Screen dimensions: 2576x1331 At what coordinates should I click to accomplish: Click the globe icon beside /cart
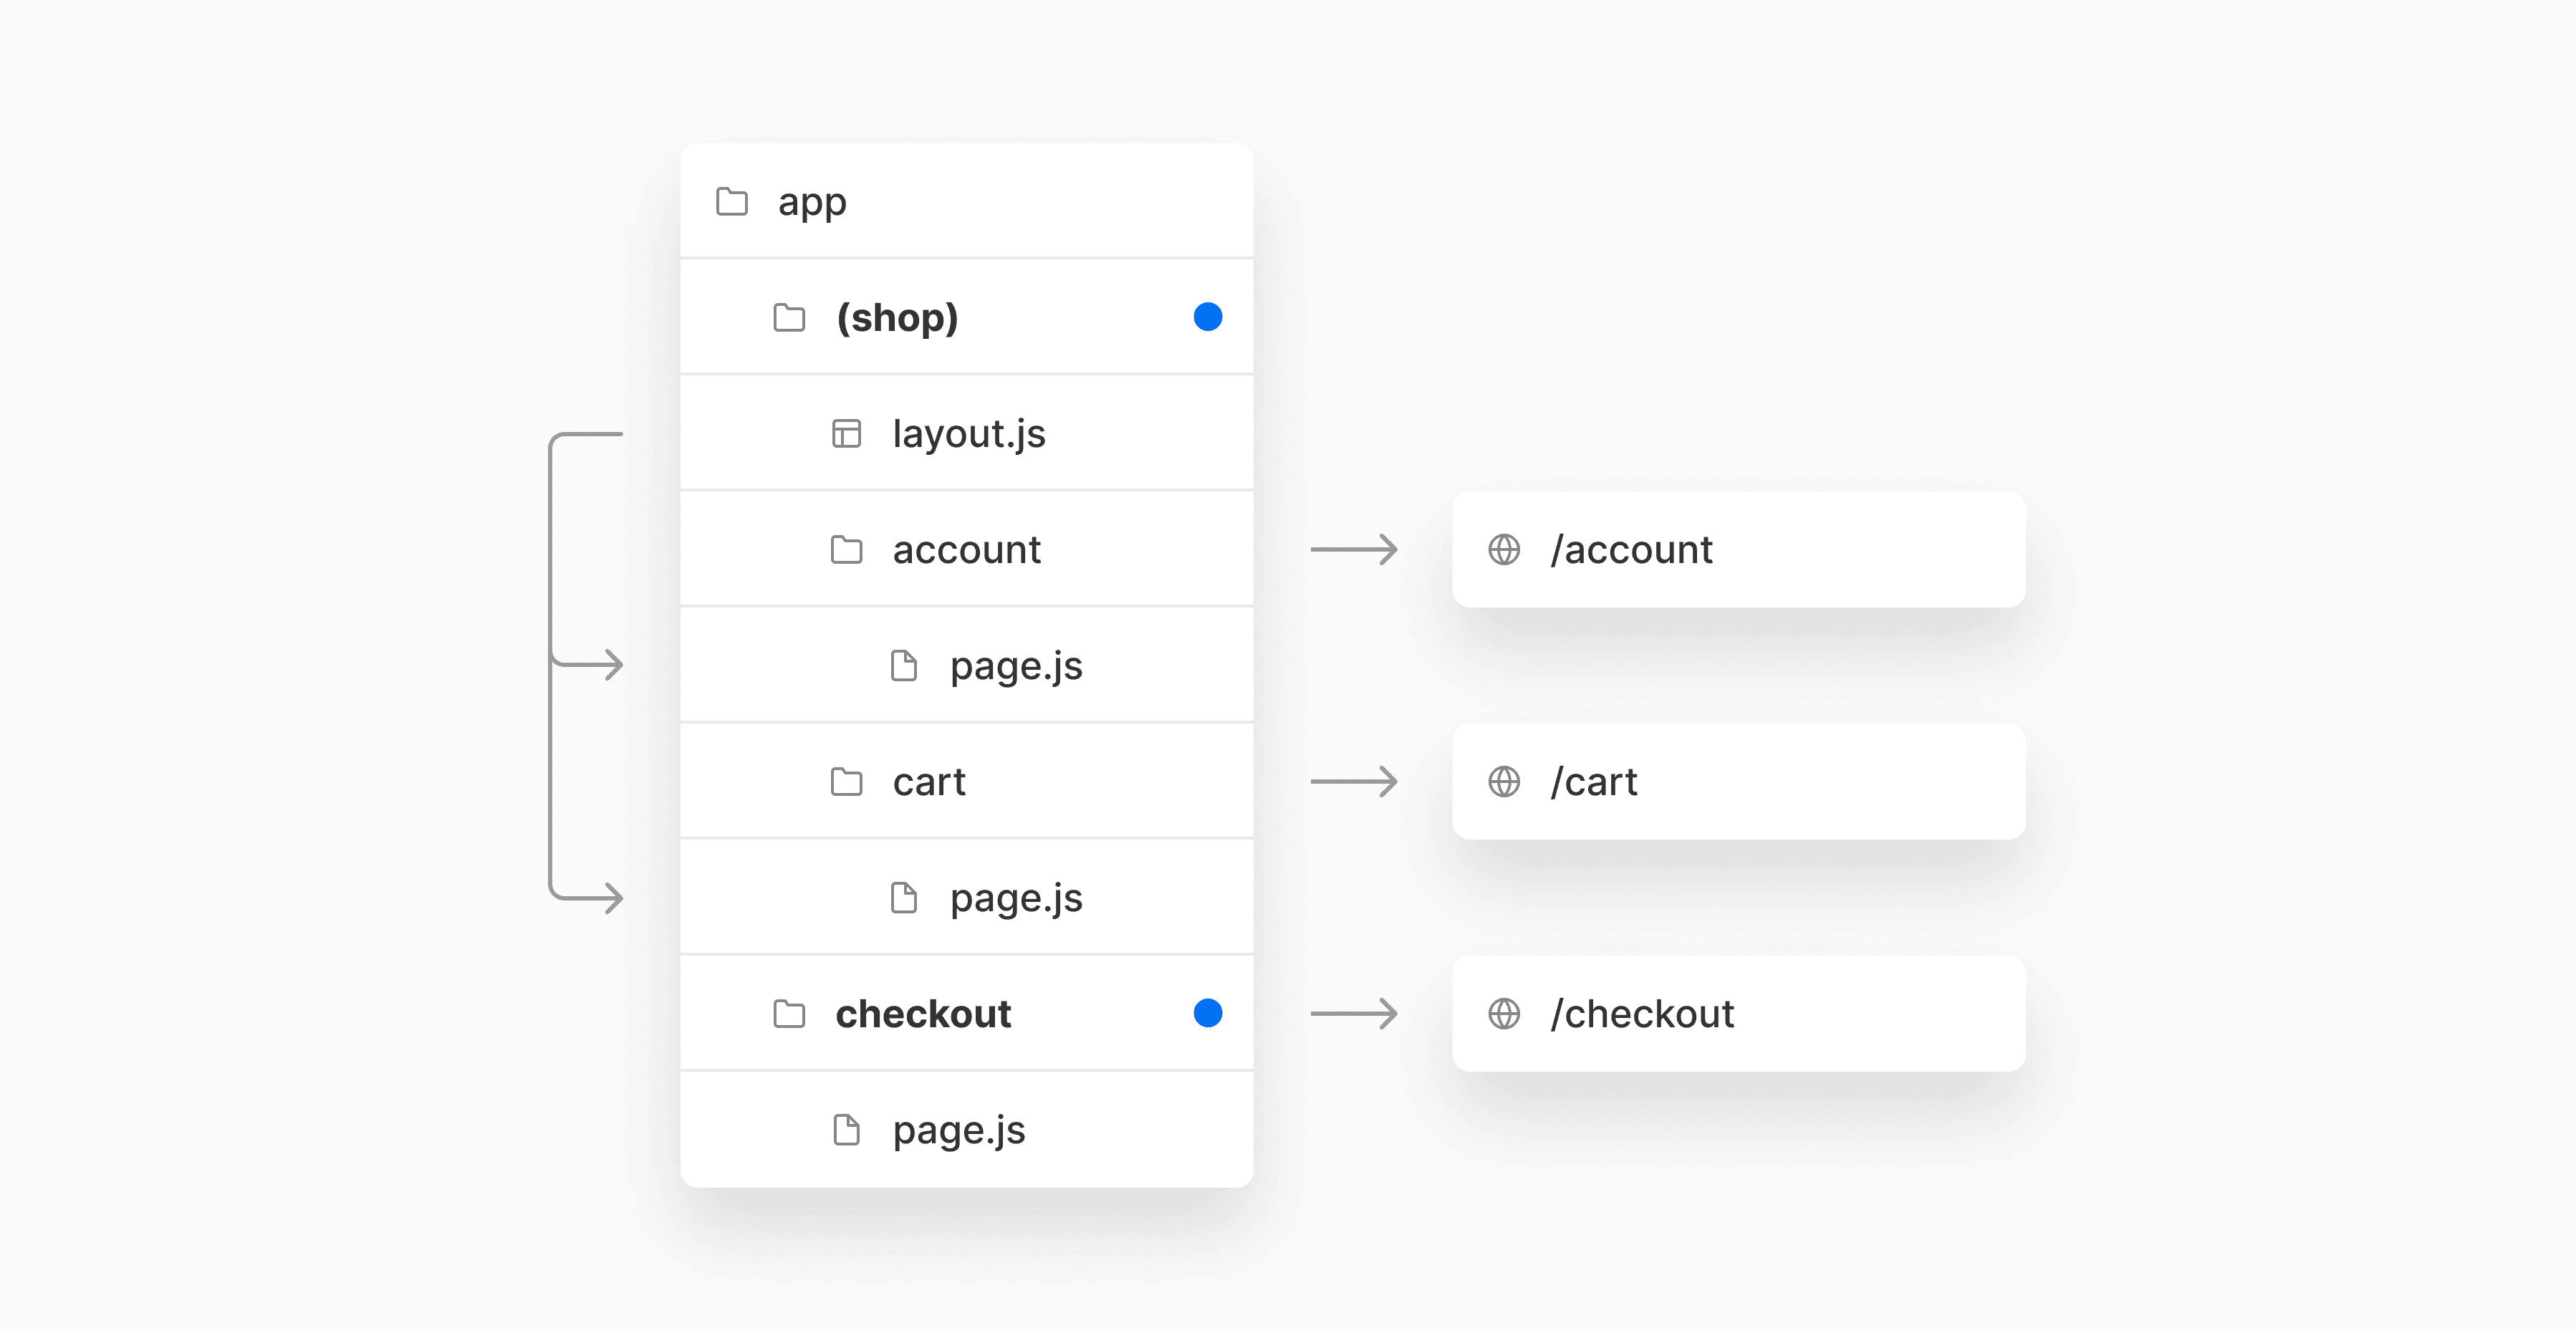pyautogui.click(x=1504, y=782)
